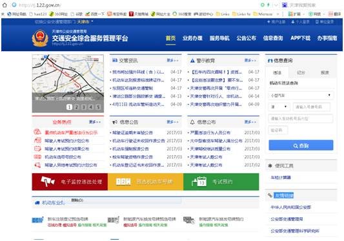Click 更多 in the 交管资讯 section

[172, 61]
